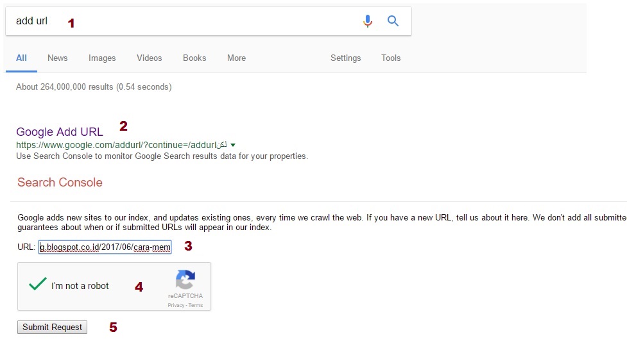627x348 pixels.
Task: Toggle the I'm not a robot checkbox
Action: [x=38, y=284]
